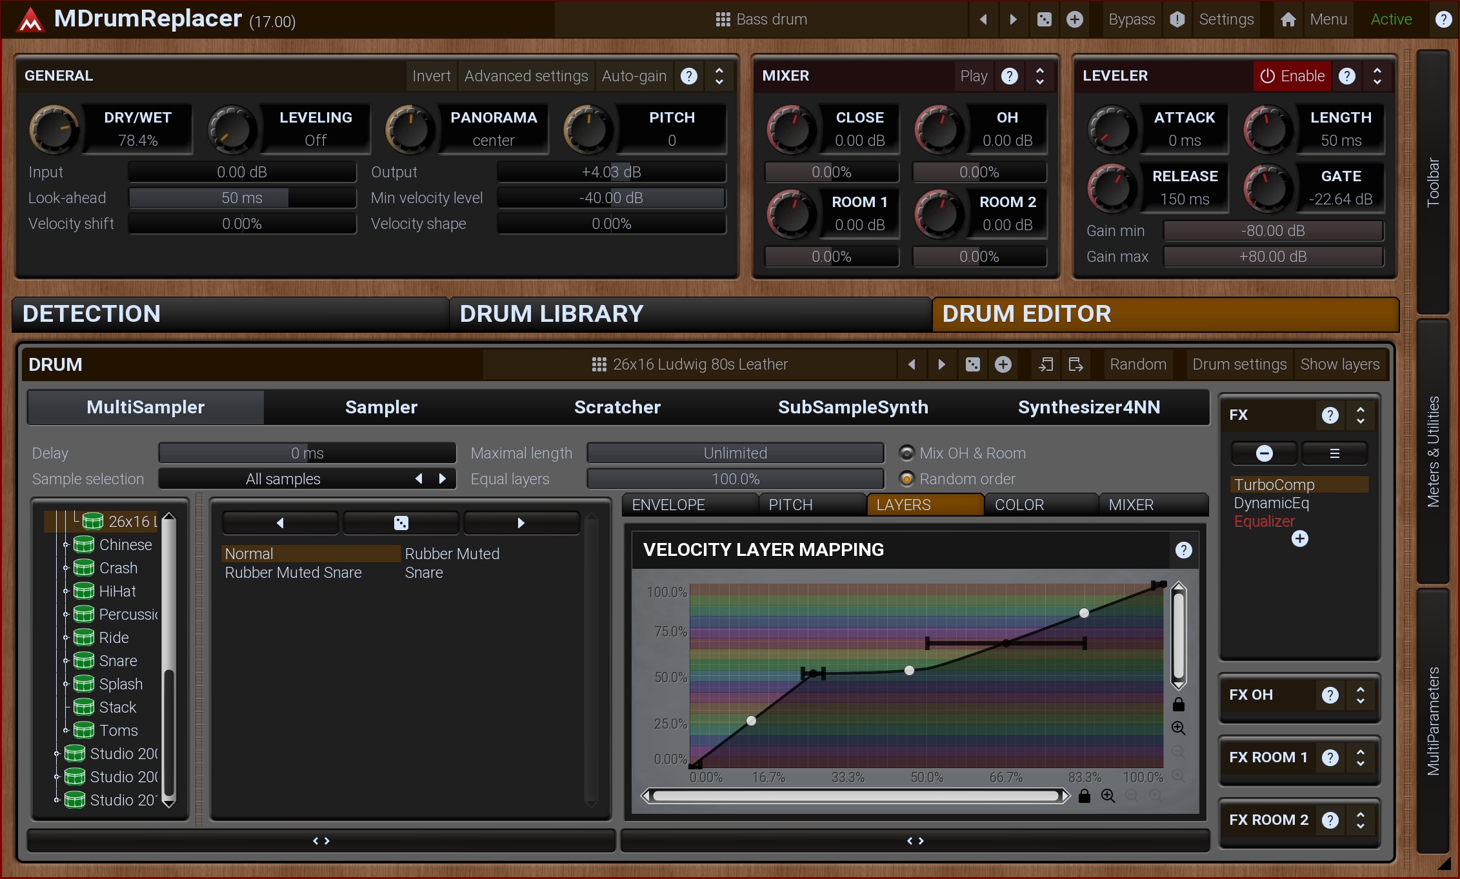The height and width of the screenshot is (879, 1460).
Task: Expand the Snare folder in drum tree
Action: (x=66, y=661)
